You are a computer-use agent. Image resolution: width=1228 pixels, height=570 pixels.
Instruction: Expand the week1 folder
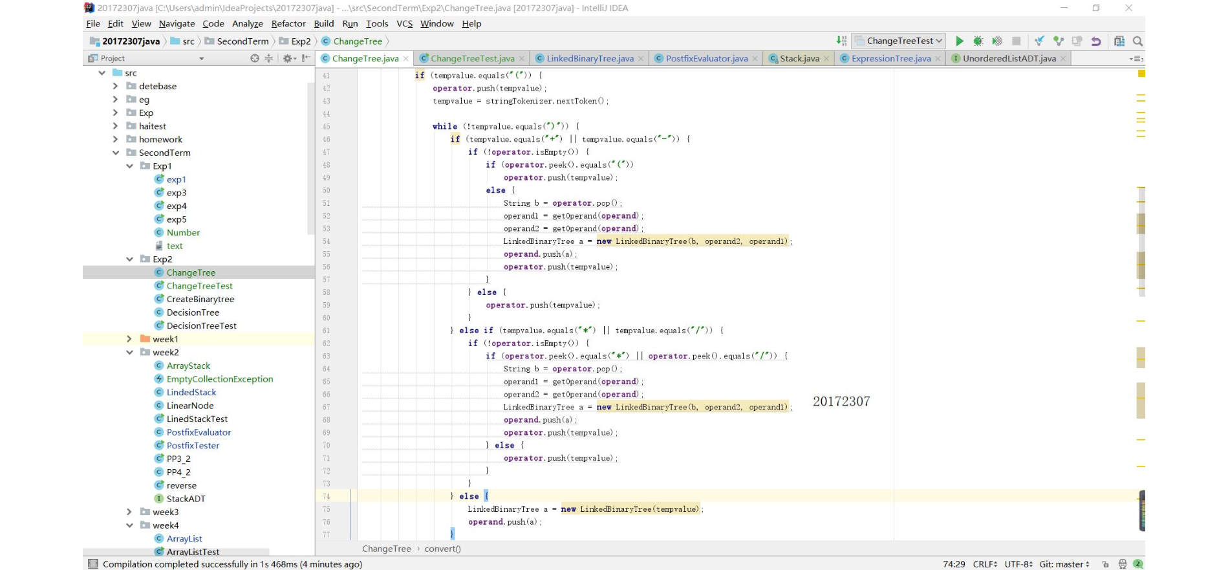click(129, 339)
